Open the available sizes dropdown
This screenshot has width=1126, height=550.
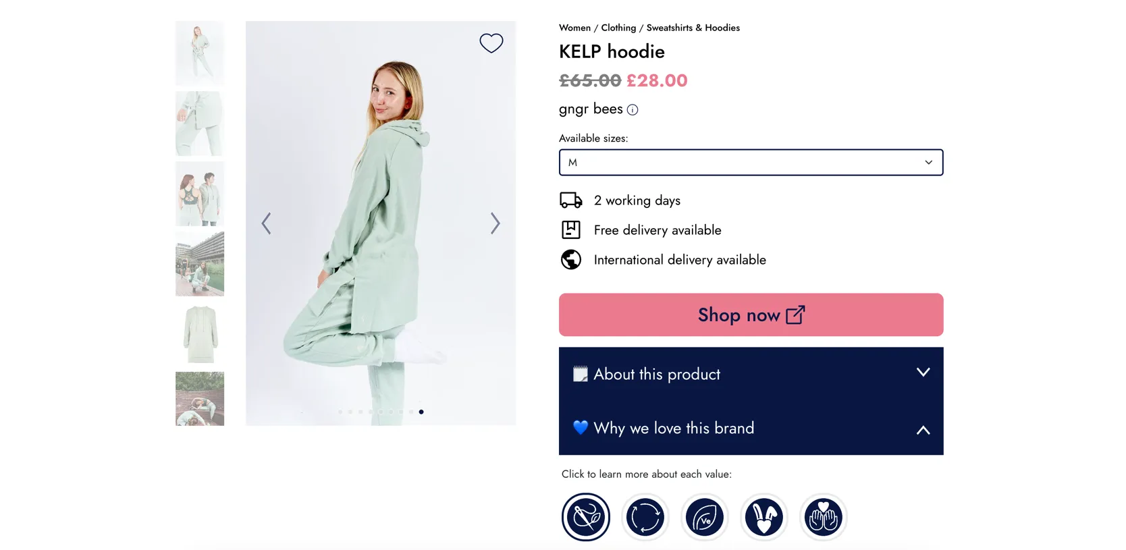pos(750,162)
